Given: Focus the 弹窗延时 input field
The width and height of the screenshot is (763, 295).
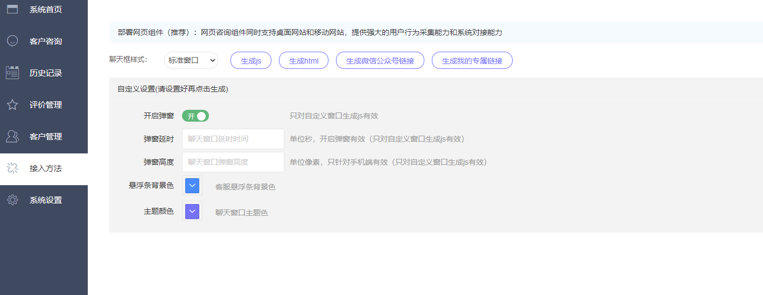Looking at the screenshot, I should coord(233,139).
